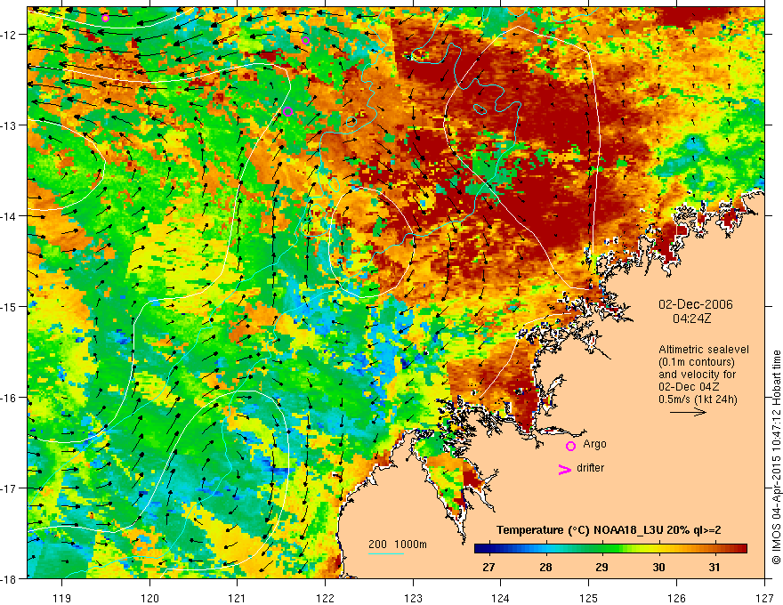Click the color bar tick label 30
Image resolution: width=783 pixels, height=605 pixels.
pyautogui.click(x=658, y=567)
